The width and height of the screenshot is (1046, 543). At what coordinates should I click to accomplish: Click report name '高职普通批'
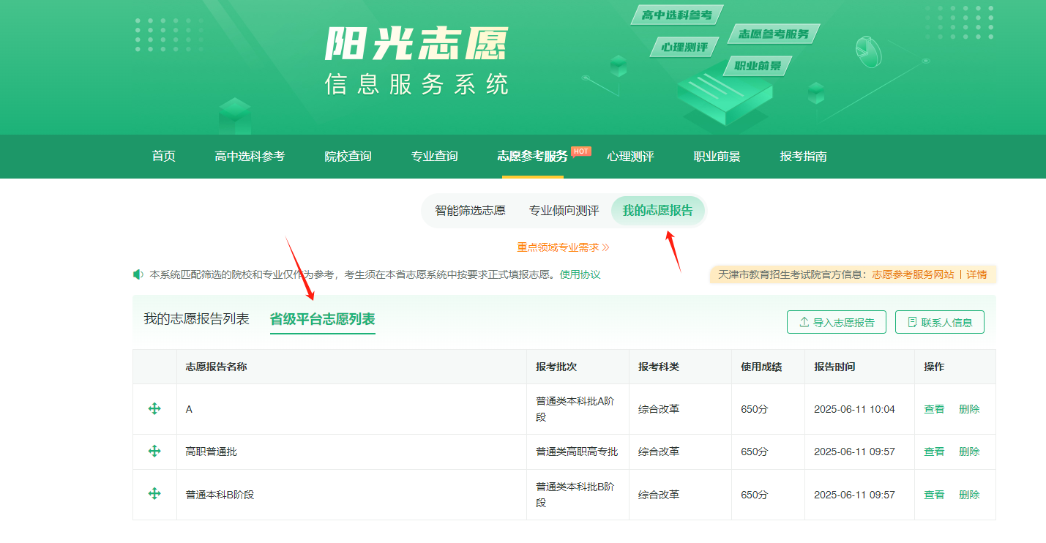(x=212, y=452)
